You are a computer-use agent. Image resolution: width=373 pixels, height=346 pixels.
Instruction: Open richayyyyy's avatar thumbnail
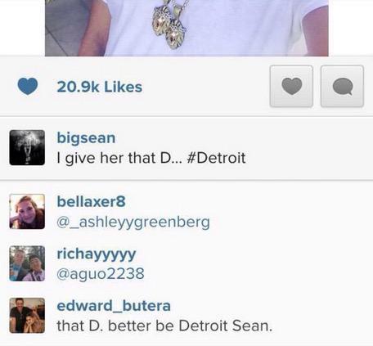[27, 263]
